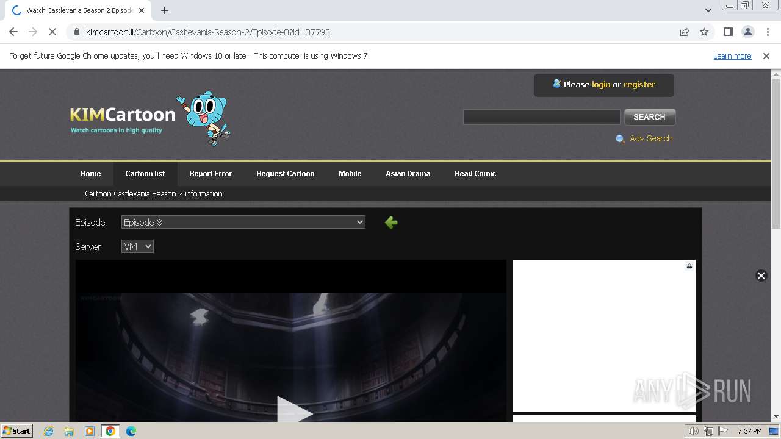Open Chrome profile avatar
781x439 pixels.
coord(747,32)
